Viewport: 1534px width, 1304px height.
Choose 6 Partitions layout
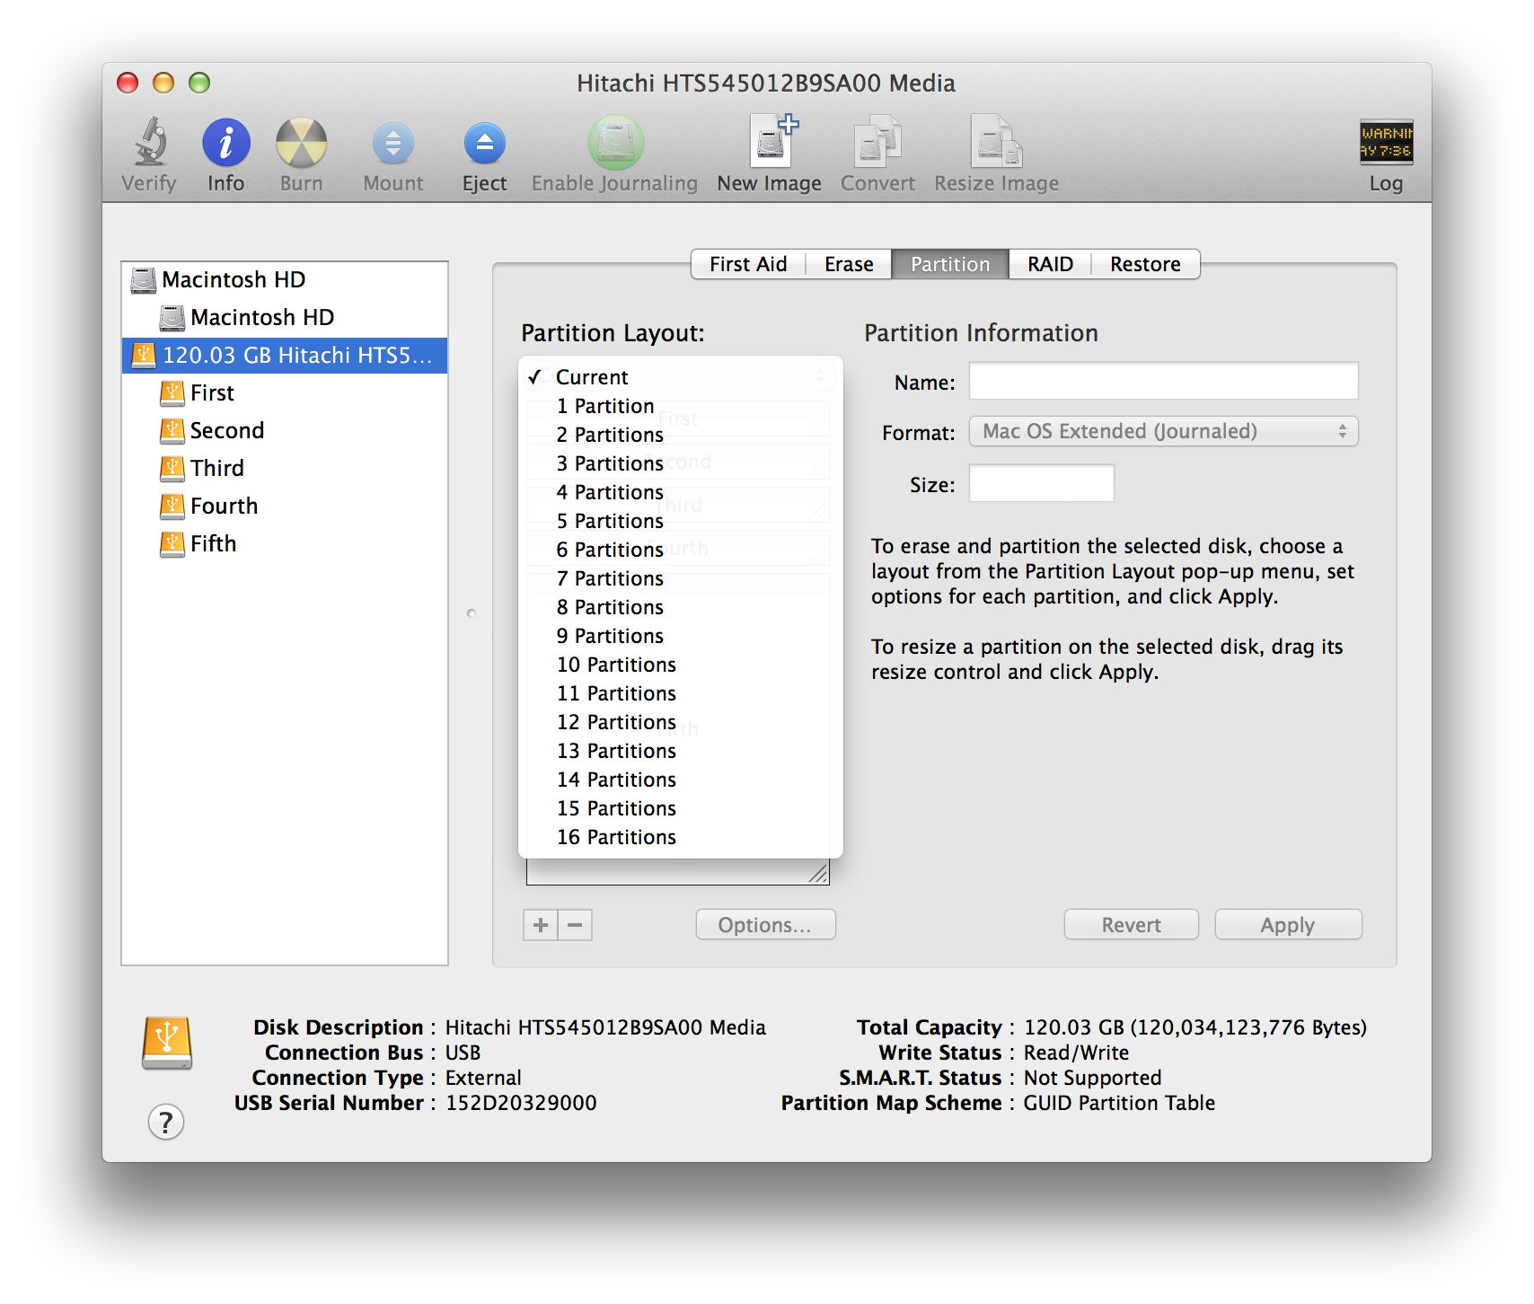click(680, 550)
